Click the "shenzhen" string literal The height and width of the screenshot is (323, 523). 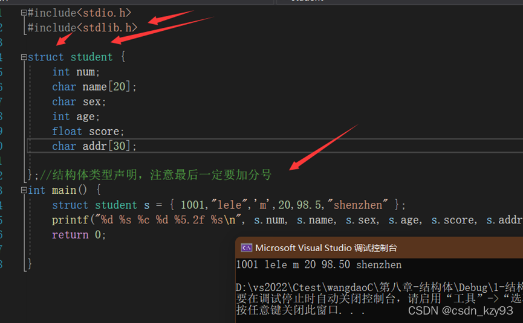[x=357, y=205]
